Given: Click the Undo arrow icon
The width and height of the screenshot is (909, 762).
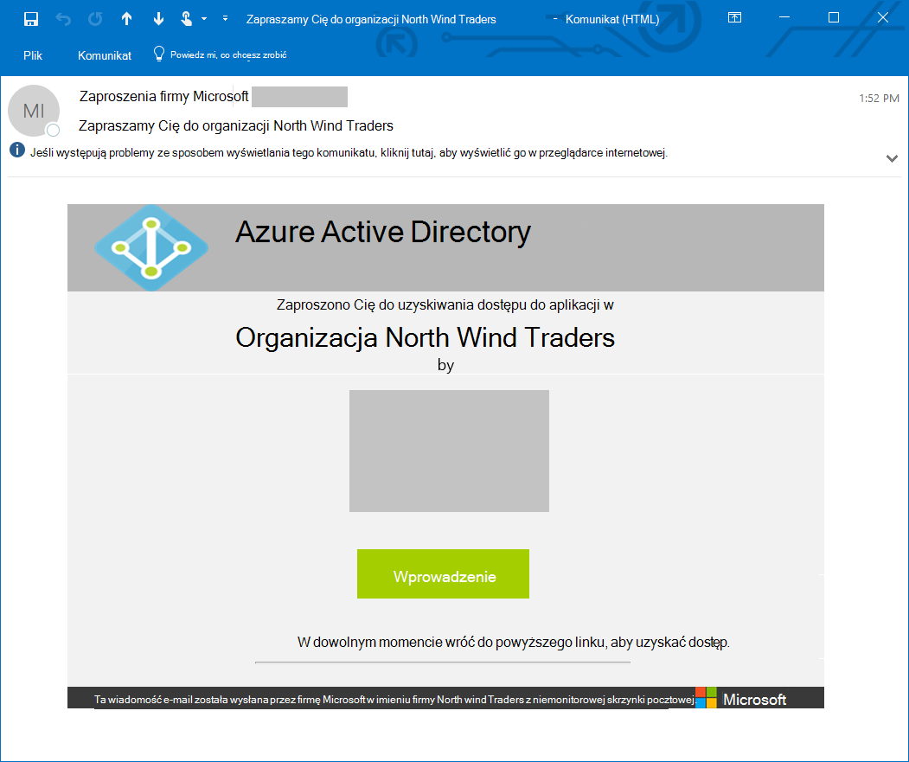Looking at the screenshot, I should (x=63, y=19).
